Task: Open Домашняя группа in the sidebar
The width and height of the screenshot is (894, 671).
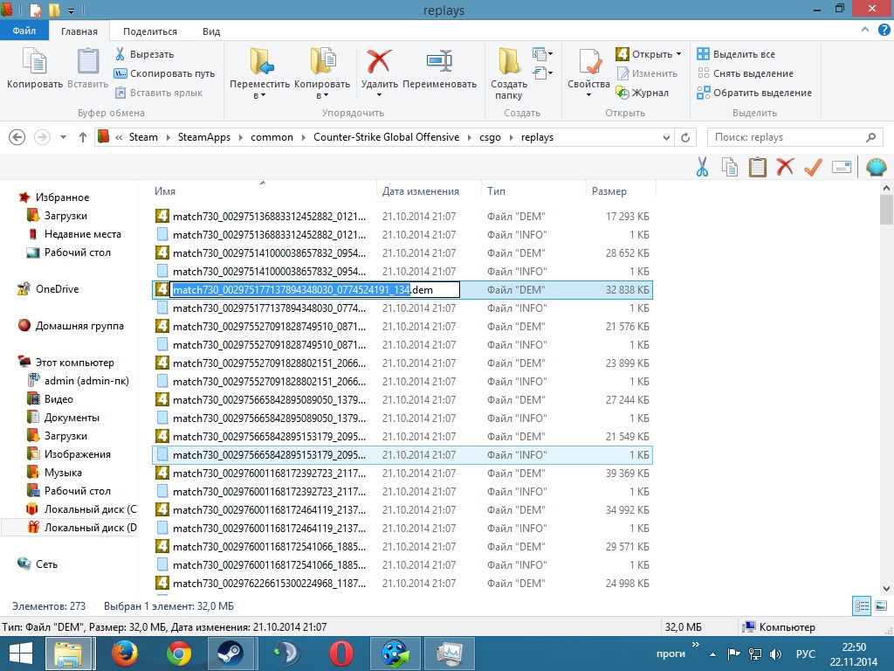Action: tap(79, 326)
